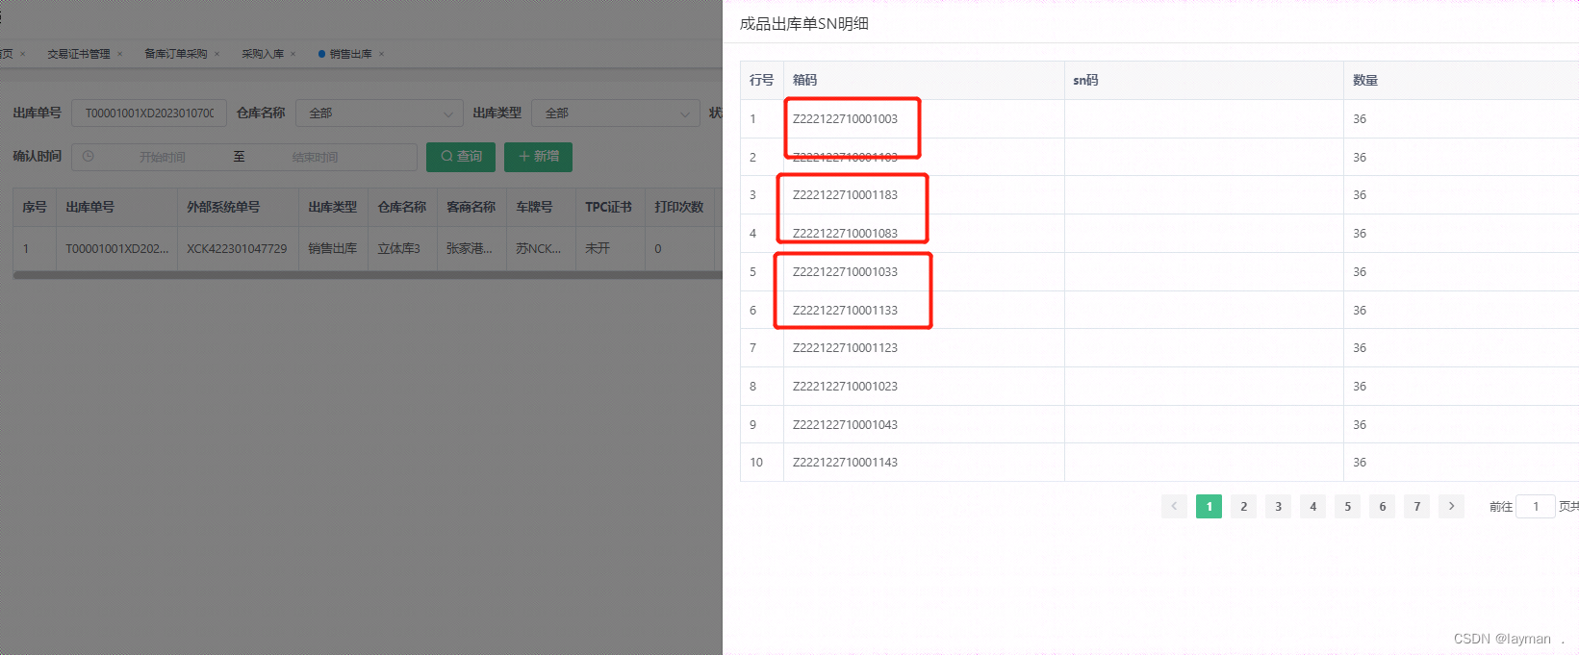
Task: Go to page 4 in pagination
Action: coord(1312,506)
